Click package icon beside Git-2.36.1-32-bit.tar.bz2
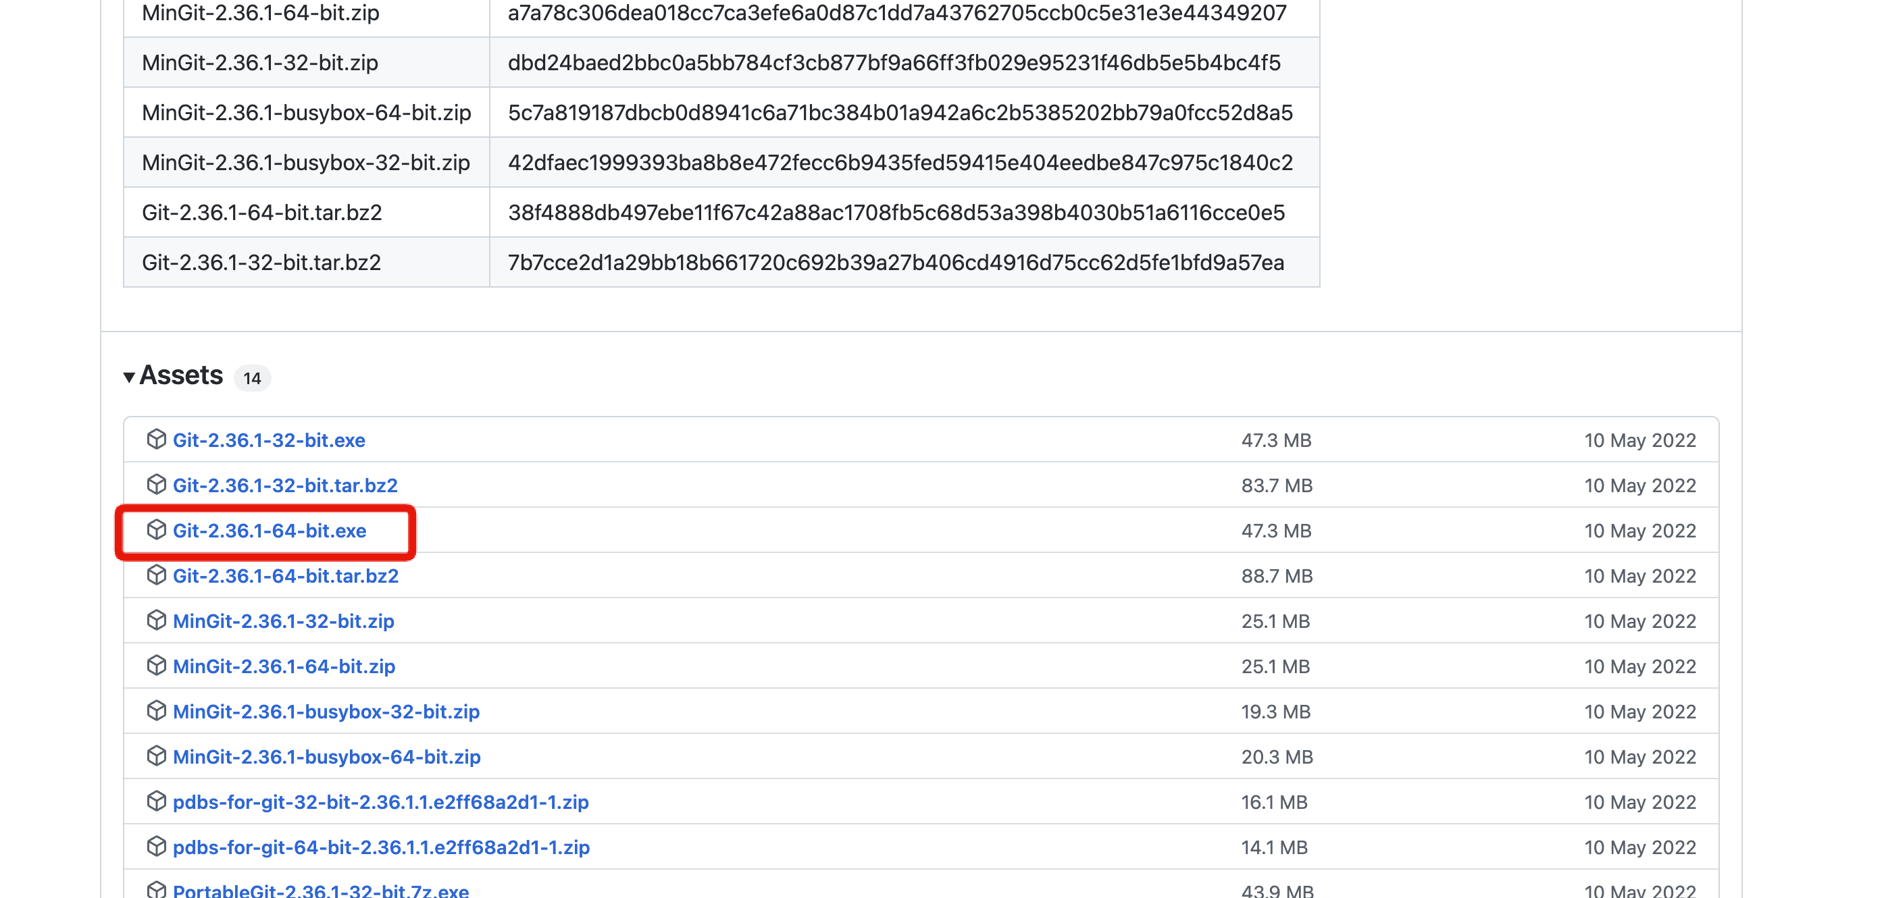This screenshot has height=898, width=1886. (156, 485)
